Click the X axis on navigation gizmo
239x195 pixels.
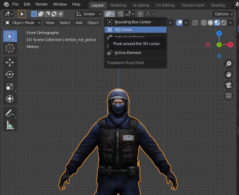click(231, 45)
